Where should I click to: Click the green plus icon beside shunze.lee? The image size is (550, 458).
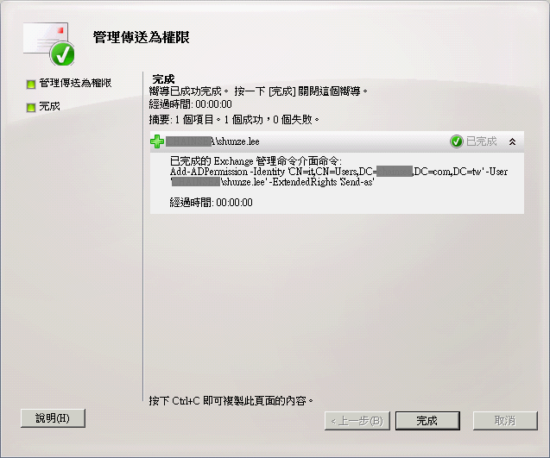click(x=157, y=141)
